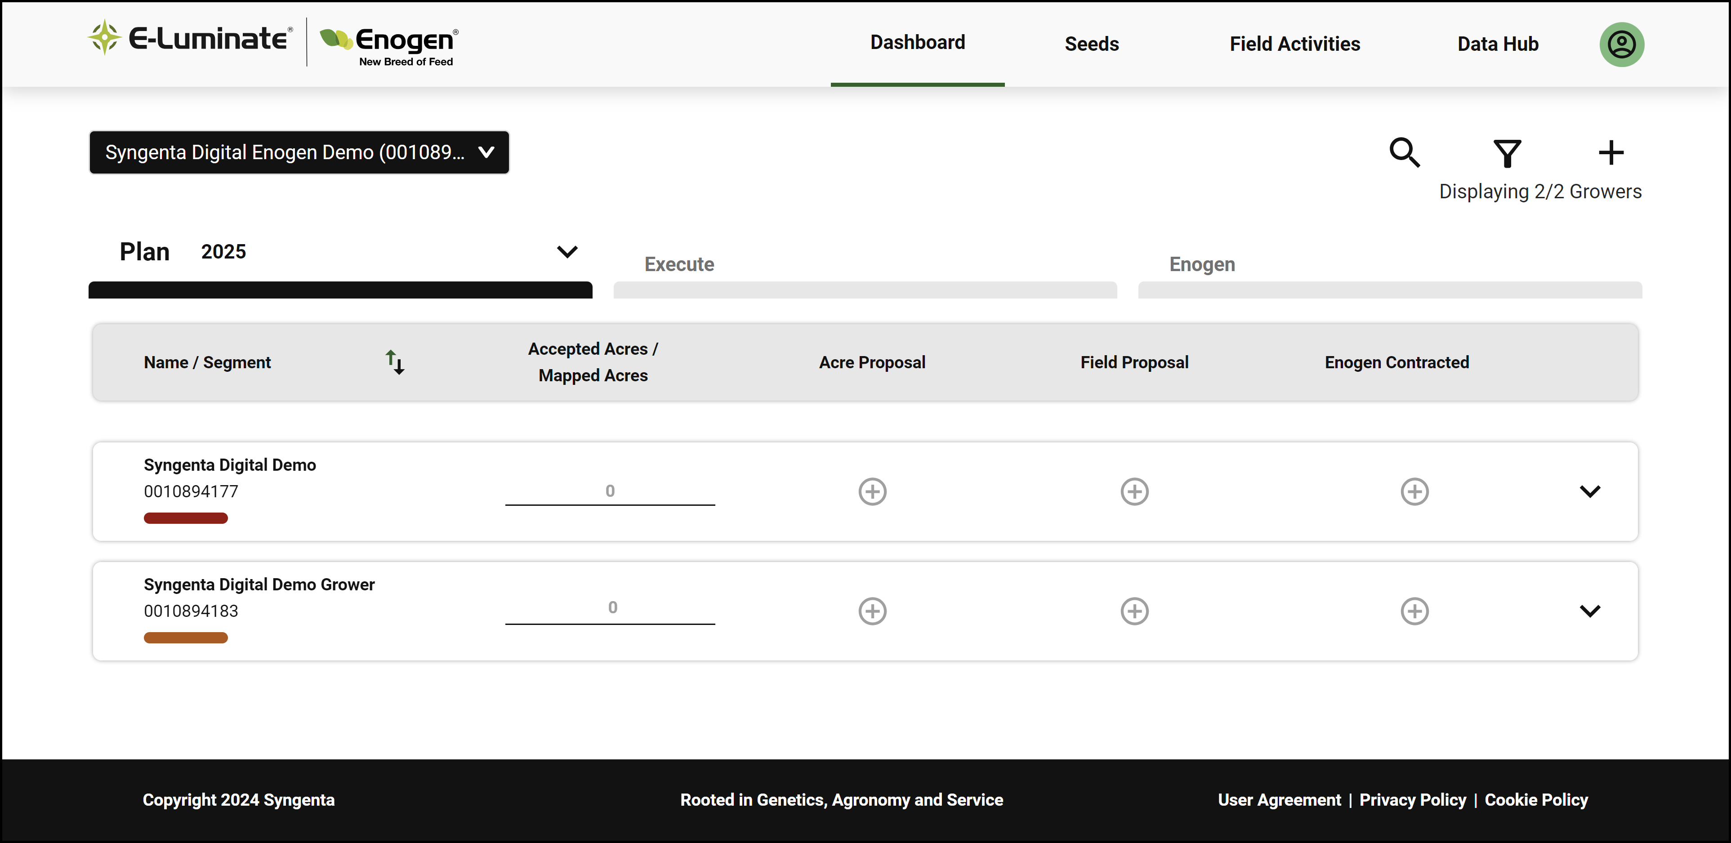Add Acre Proposal for Syngenta Digital Demo Grower
Viewport: 1731px width, 843px height.
tap(872, 611)
